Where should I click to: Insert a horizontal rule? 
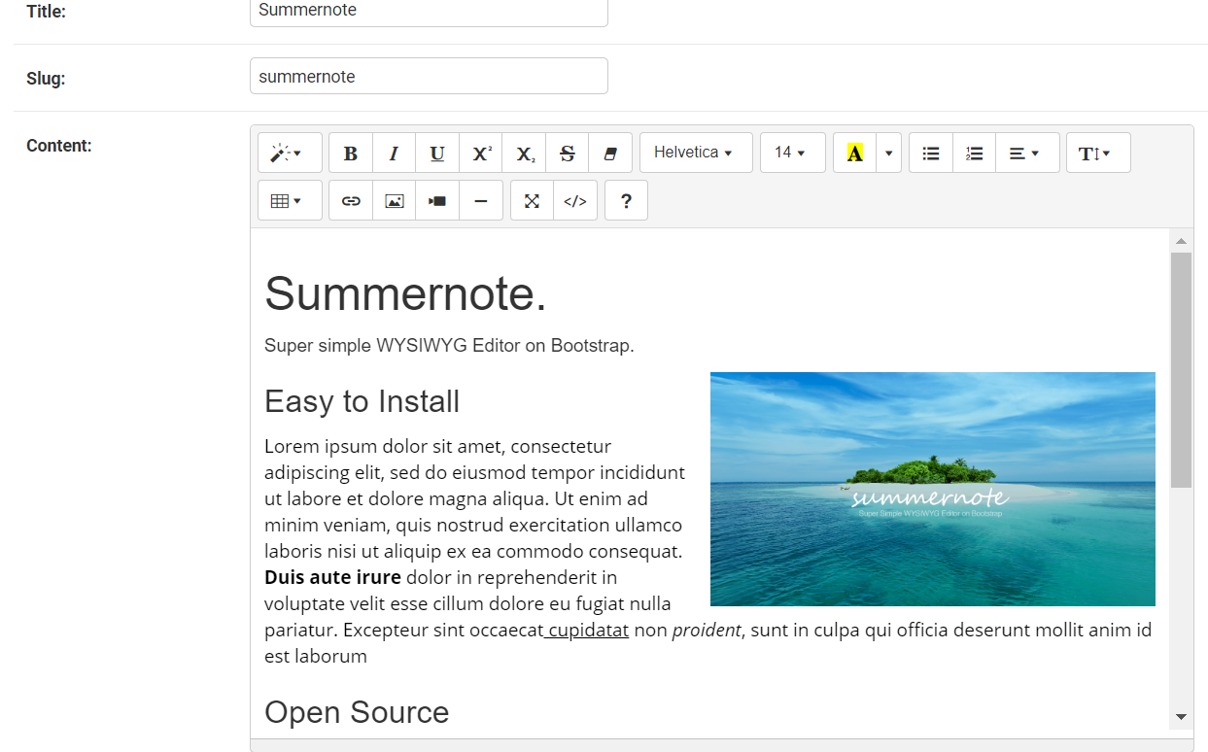click(x=480, y=200)
